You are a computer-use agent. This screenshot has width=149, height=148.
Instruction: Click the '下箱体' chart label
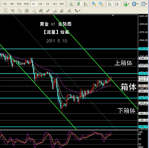pos(126,110)
